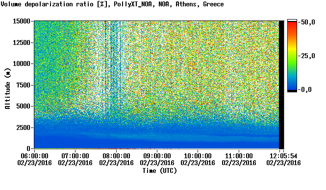The width and height of the screenshot is (326, 190).
Task: Click the 15000 altitude tick label
Action: (x=22, y=21)
